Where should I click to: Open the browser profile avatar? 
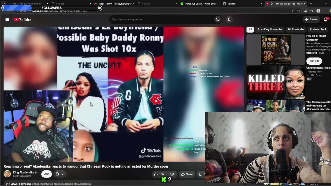(318, 11)
